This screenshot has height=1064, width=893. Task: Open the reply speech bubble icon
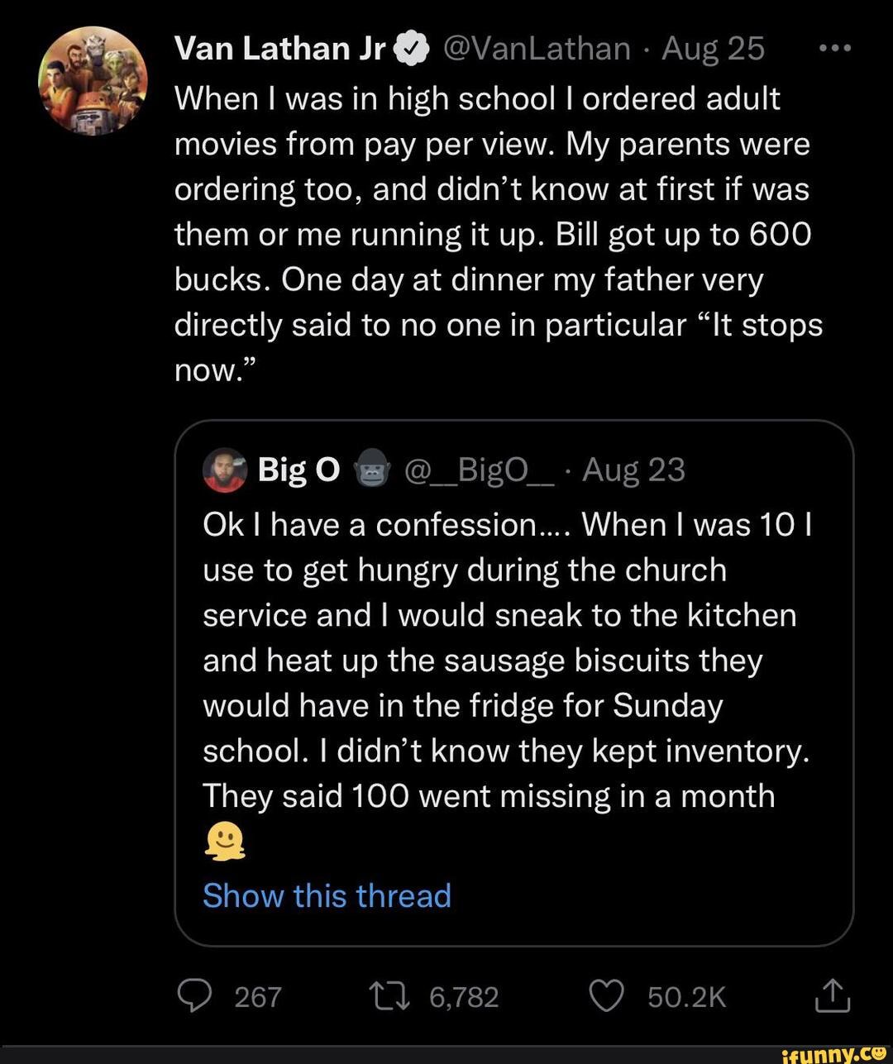195,995
